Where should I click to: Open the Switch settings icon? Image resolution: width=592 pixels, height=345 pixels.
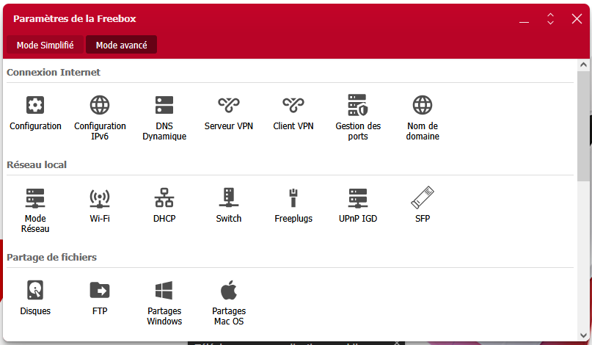tap(229, 197)
